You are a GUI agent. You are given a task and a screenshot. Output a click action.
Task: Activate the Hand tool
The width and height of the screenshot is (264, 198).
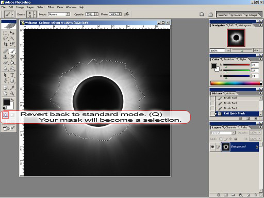pos(5,93)
